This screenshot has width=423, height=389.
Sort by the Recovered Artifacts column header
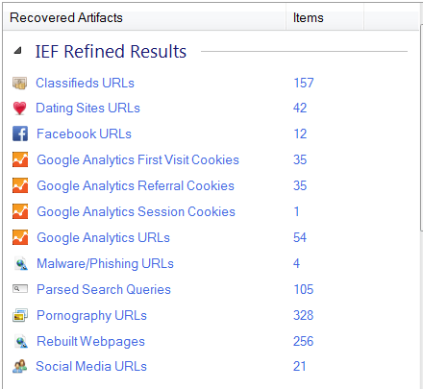(x=144, y=18)
